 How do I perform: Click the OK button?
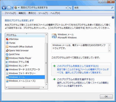[106, 97]
